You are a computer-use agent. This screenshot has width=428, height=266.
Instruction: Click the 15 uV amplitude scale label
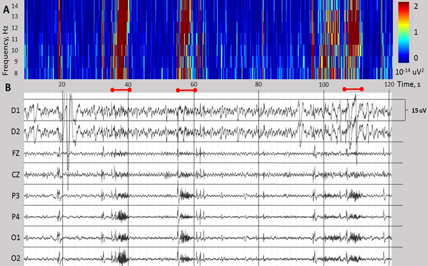point(415,110)
